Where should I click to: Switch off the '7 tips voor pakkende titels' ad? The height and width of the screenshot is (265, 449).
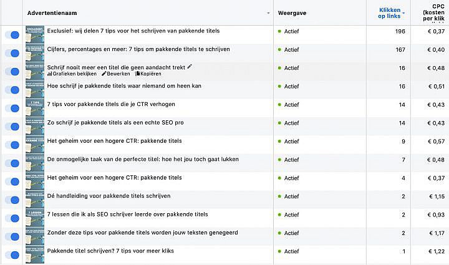point(12,108)
